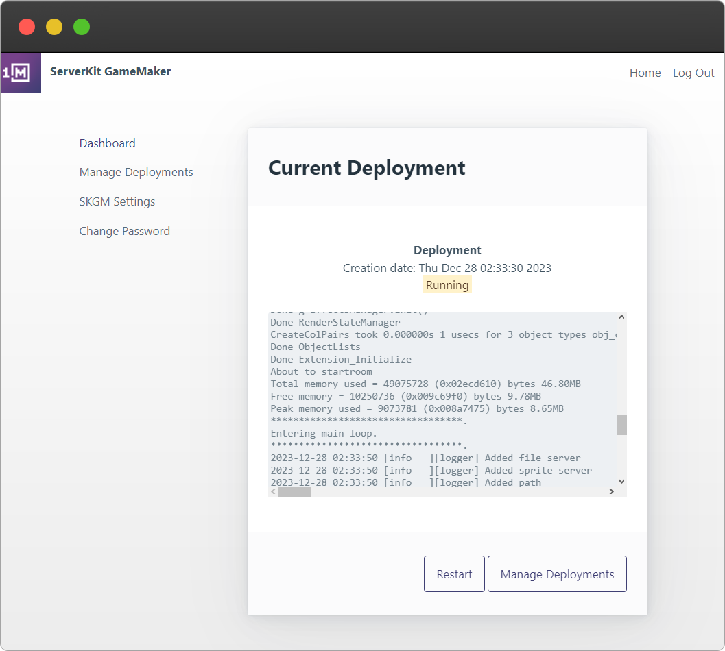725x651 pixels.
Task: Click the ServerKit GameMaker title text
Action: (110, 72)
